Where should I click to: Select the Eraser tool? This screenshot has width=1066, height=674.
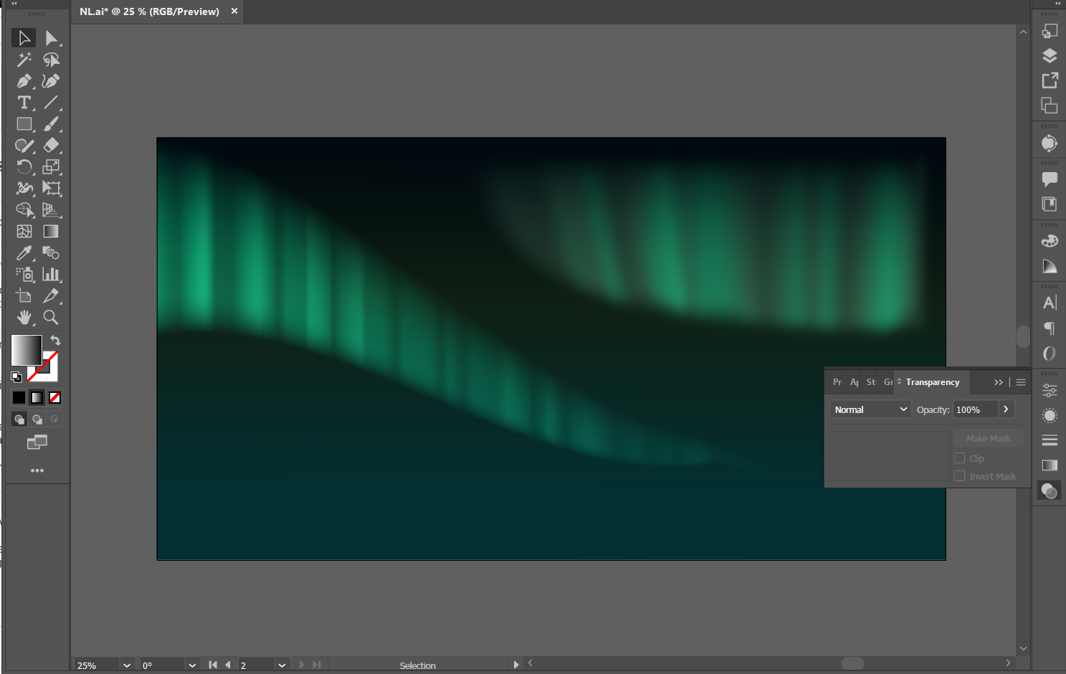(x=51, y=146)
